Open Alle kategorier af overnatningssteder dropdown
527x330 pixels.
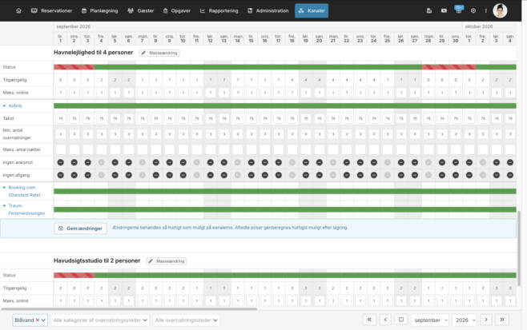[x=100, y=320]
